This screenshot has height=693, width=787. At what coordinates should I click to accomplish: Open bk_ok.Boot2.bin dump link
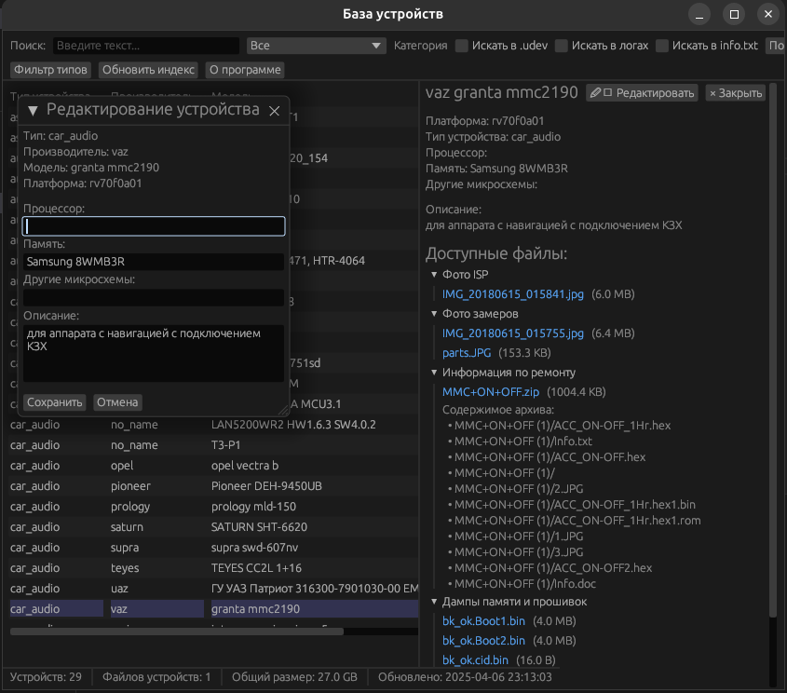(x=484, y=640)
